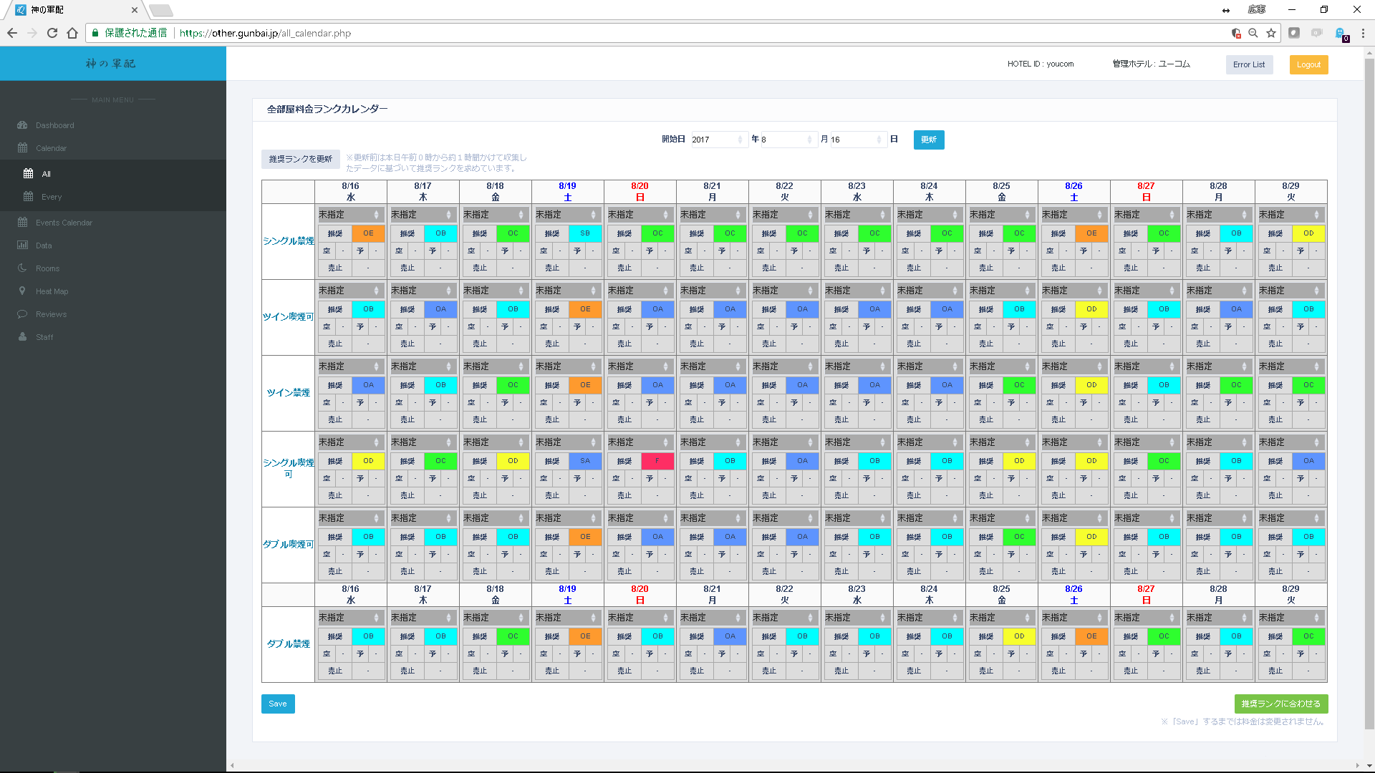Click the green secure padlock icon
The height and width of the screenshot is (773, 1375).
click(x=95, y=33)
